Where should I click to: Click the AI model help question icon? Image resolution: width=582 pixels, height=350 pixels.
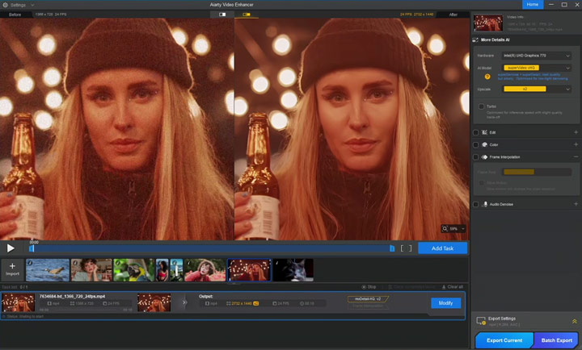[487, 77]
